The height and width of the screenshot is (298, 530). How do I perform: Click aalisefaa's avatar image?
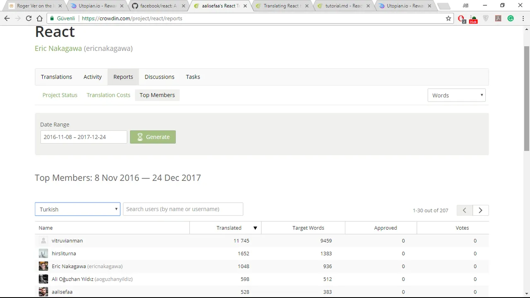[x=43, y=292]
